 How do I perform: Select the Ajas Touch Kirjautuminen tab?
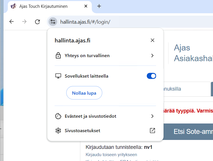coord(43,6)
